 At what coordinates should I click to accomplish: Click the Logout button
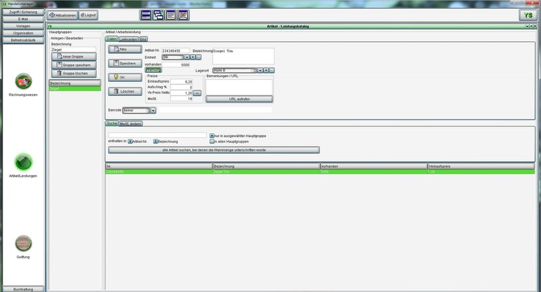point(89,15)
